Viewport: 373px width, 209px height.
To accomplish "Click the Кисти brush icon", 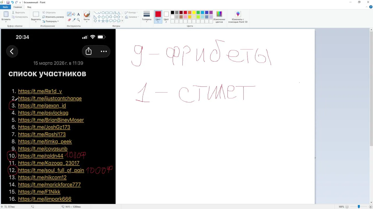I will pos(87,14).
